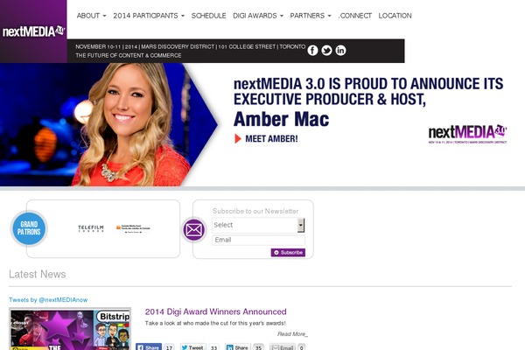
Task: Open the Location page
Action: click(395, 16)
